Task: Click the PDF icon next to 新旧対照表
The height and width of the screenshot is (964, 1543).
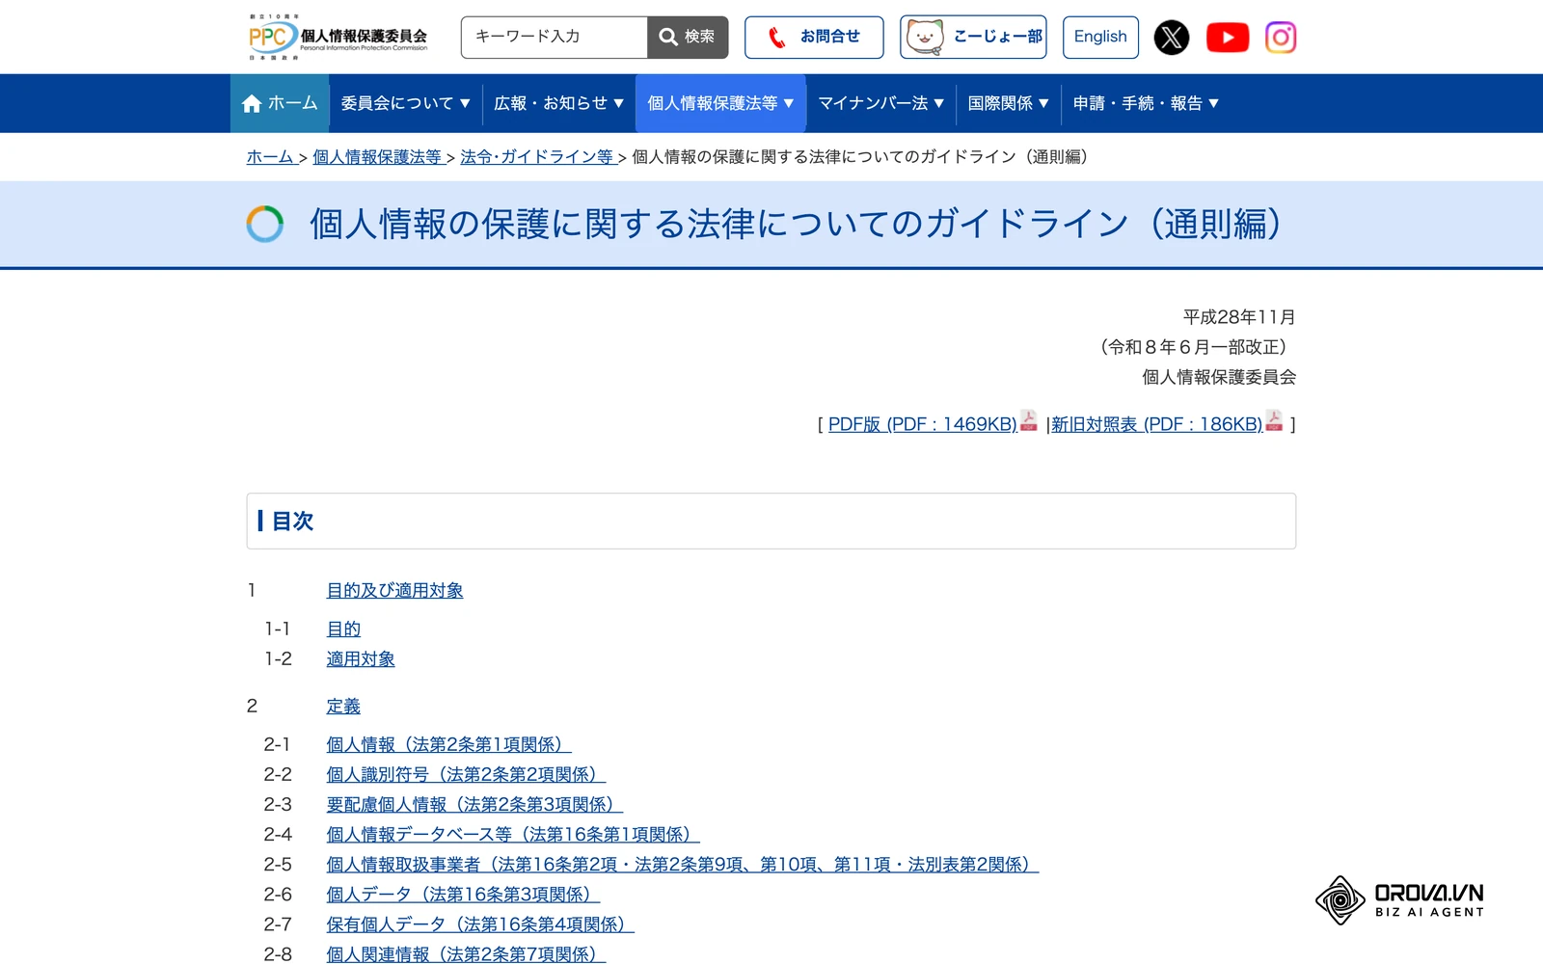Action: coord(1274,420)
